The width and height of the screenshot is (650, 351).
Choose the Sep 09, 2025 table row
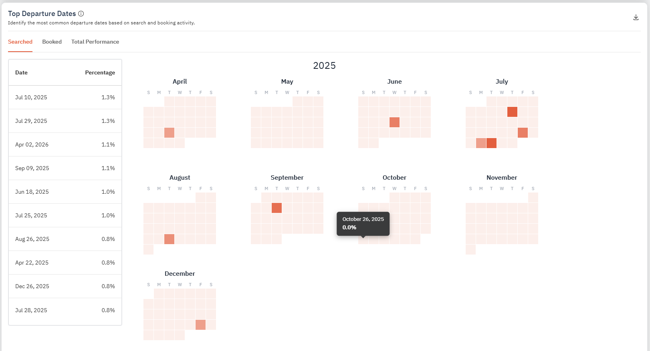[x=65, y=168]
